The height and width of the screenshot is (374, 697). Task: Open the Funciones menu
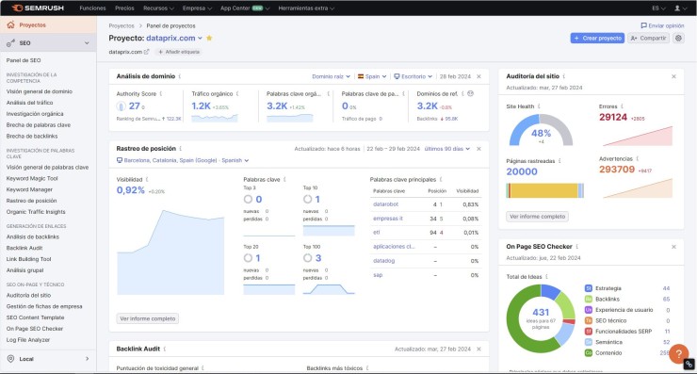click(x=92, y=8)
